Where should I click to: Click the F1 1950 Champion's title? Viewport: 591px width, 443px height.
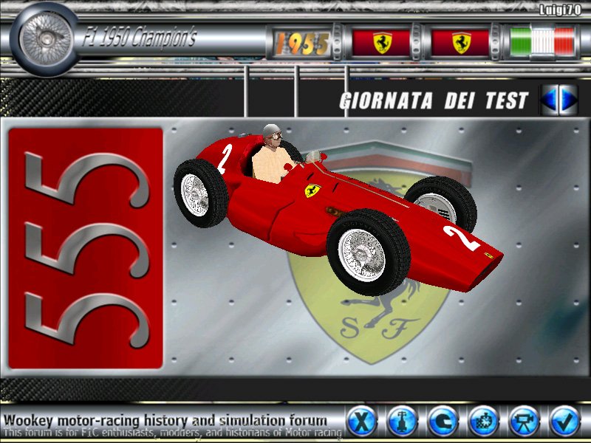pos(140,38)
